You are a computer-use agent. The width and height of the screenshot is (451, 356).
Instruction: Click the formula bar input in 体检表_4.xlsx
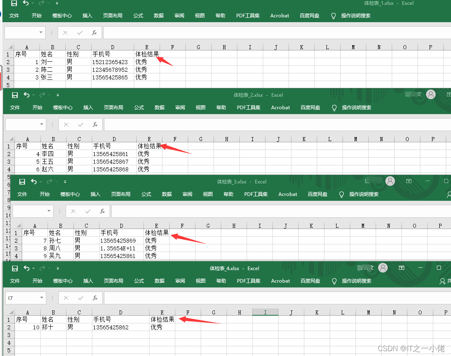point(277,298)
